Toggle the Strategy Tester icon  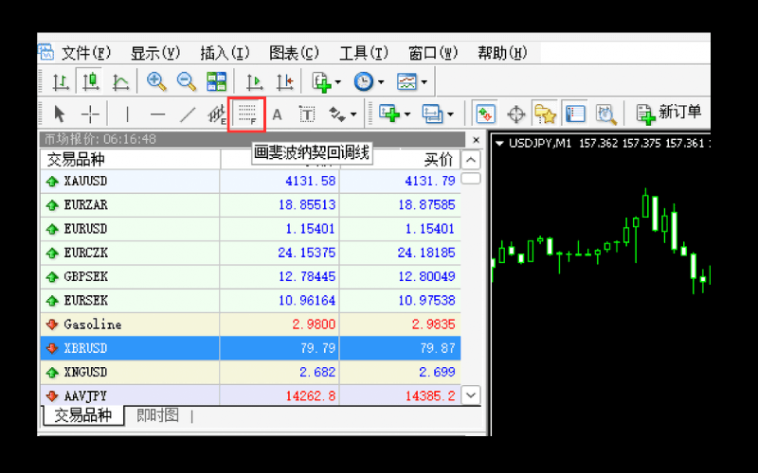pyautogui.click(x=605, y=114)
